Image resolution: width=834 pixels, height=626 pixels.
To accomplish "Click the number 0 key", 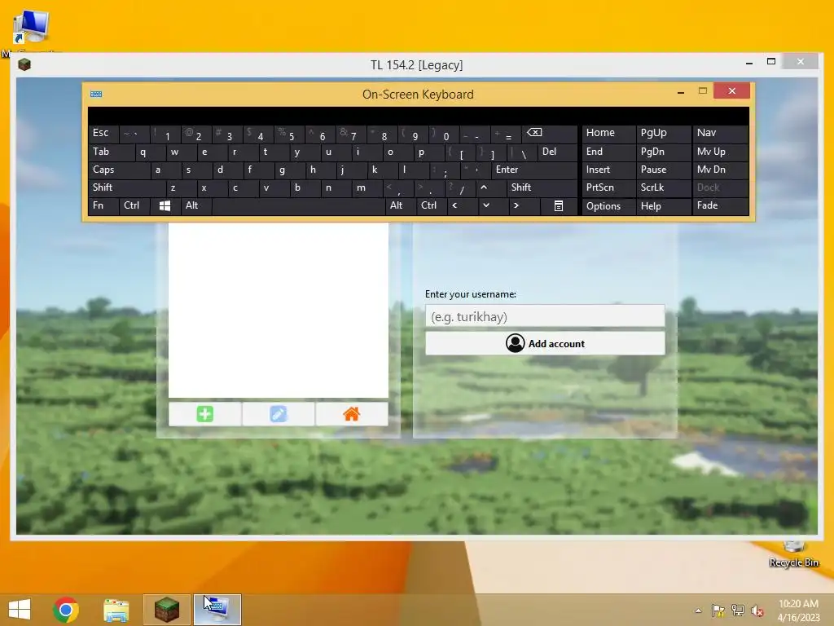I will [x=445, y=134].
